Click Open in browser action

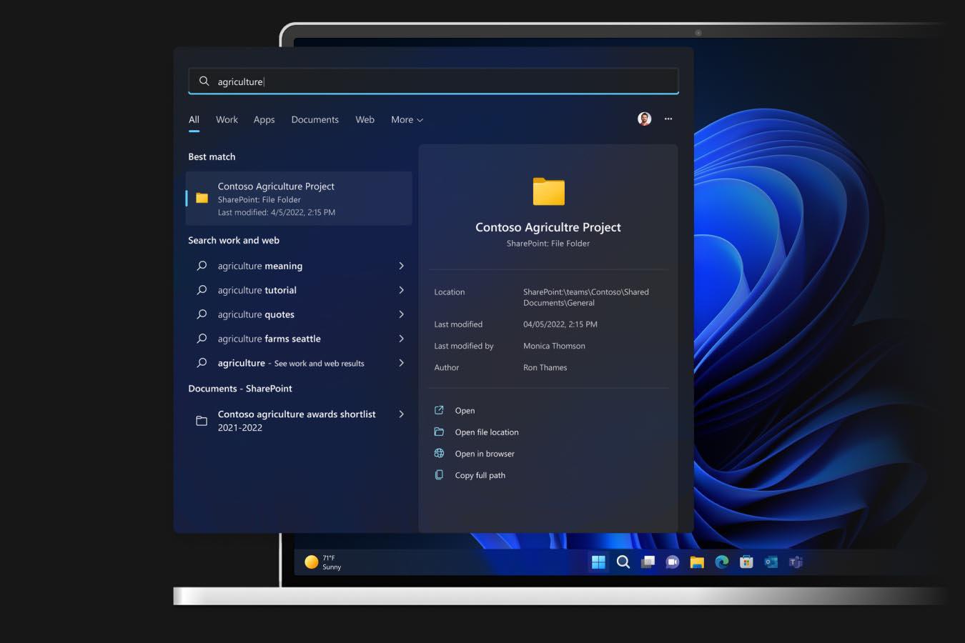[485, 454]
